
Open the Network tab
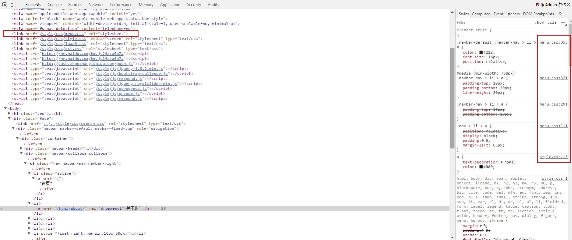click(x=96, y=5)
